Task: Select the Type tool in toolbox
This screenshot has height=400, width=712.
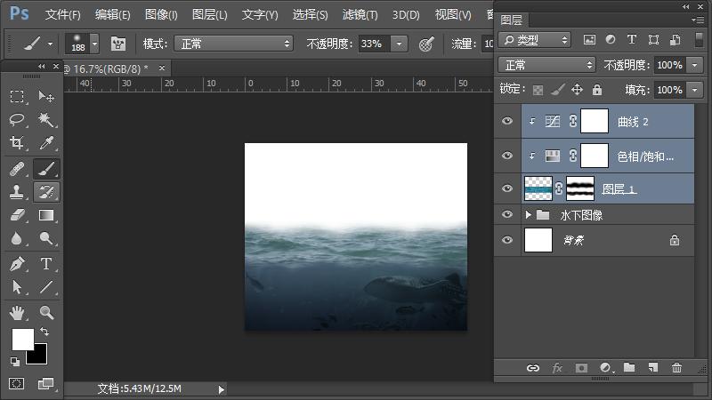Action: click(46, 264)
